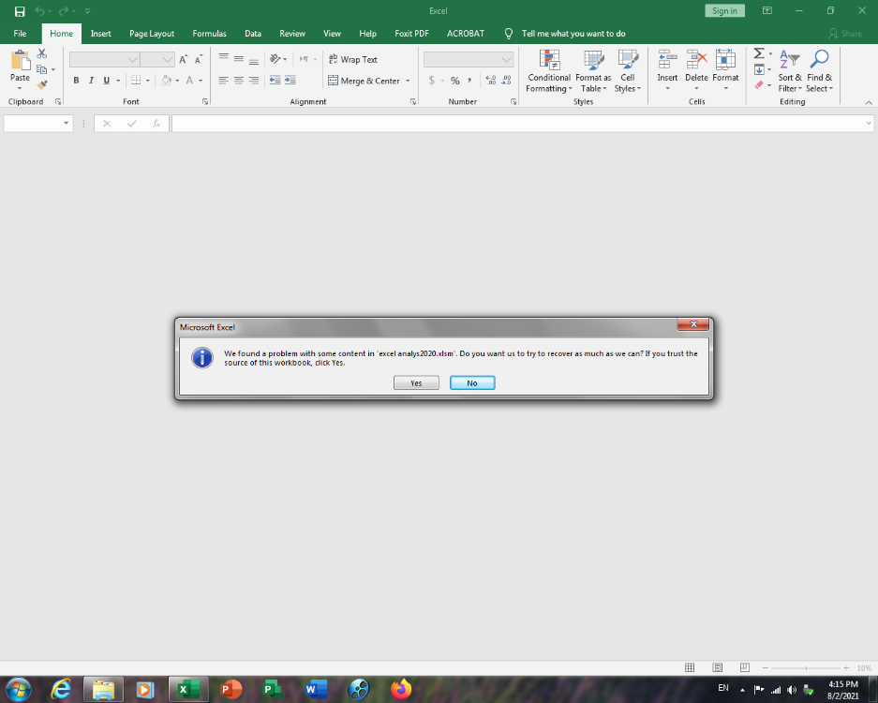Open Merge & Center dropdown arrow
Viewport: 878px width, 703px height.
coord(408,81)
